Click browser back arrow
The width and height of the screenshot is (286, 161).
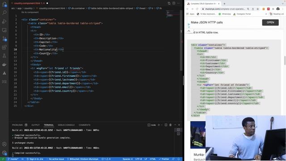coord(188,9)
